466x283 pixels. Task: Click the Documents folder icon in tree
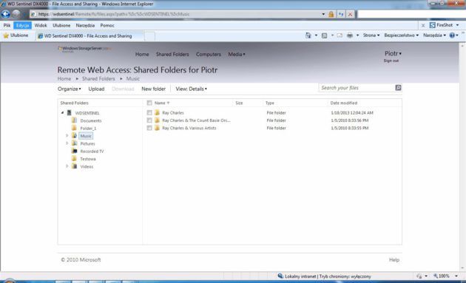[75, 120]
